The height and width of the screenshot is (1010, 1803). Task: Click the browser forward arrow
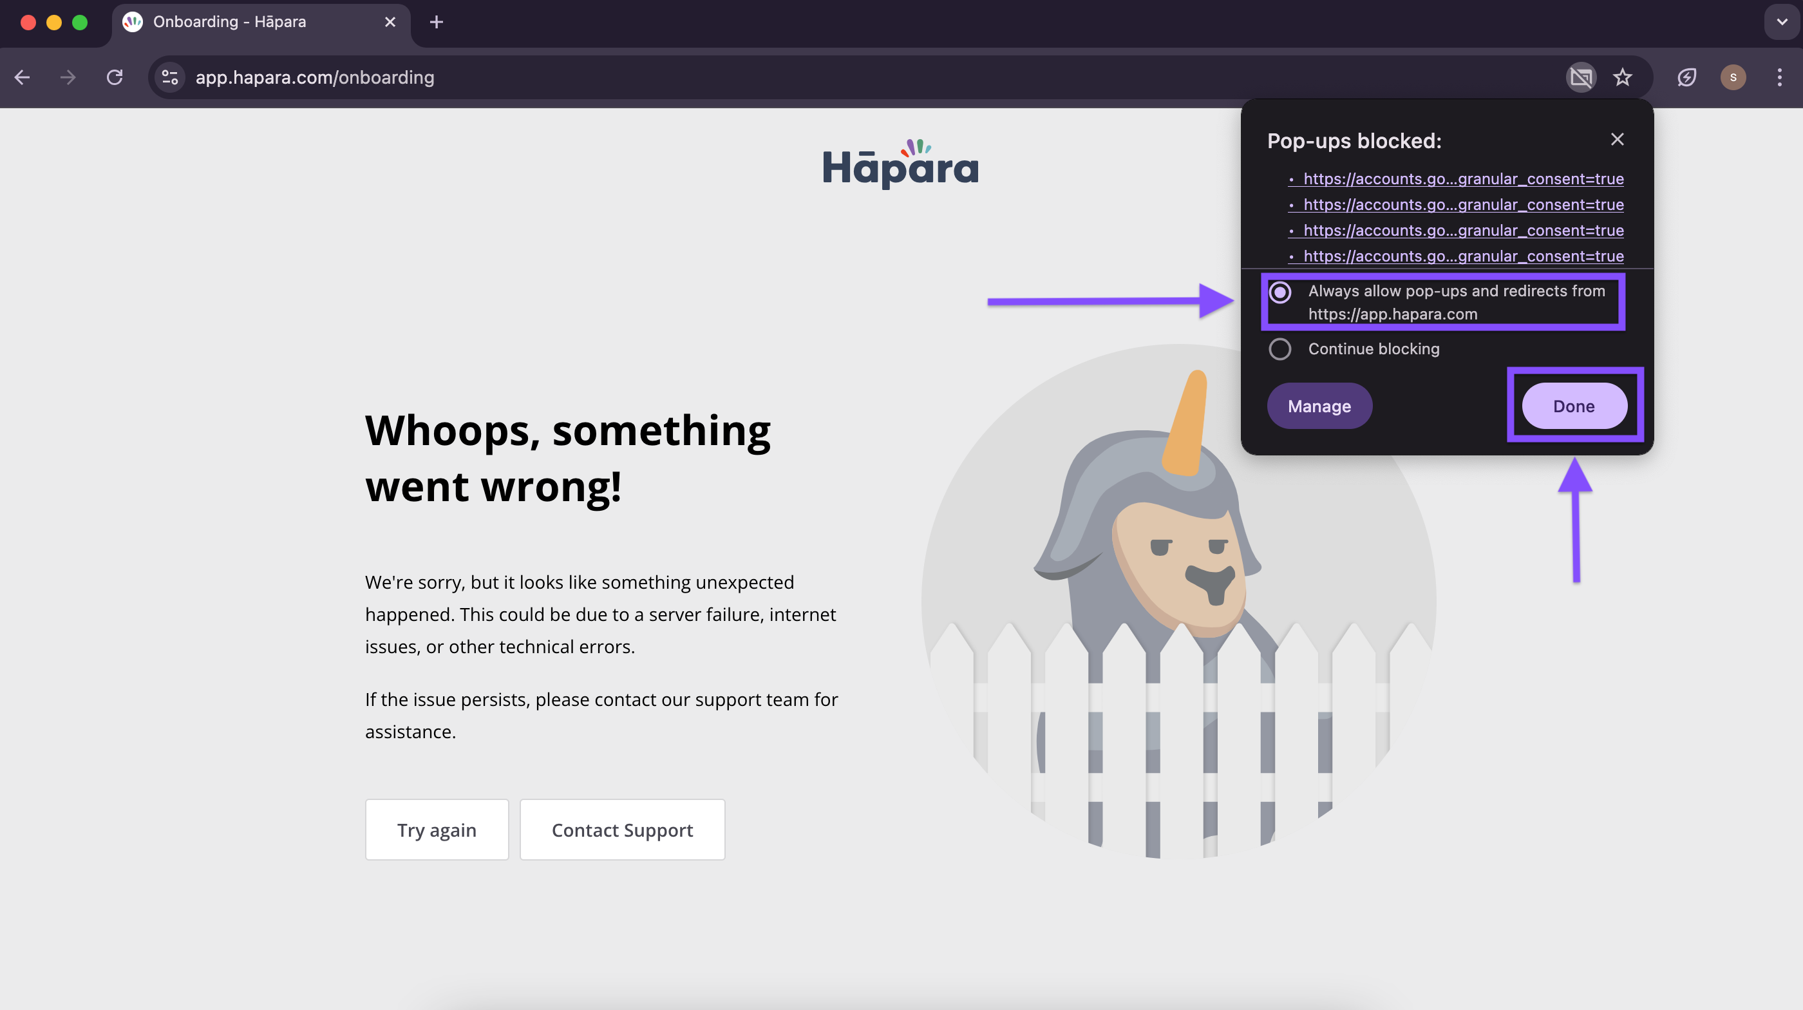point(68,77)
